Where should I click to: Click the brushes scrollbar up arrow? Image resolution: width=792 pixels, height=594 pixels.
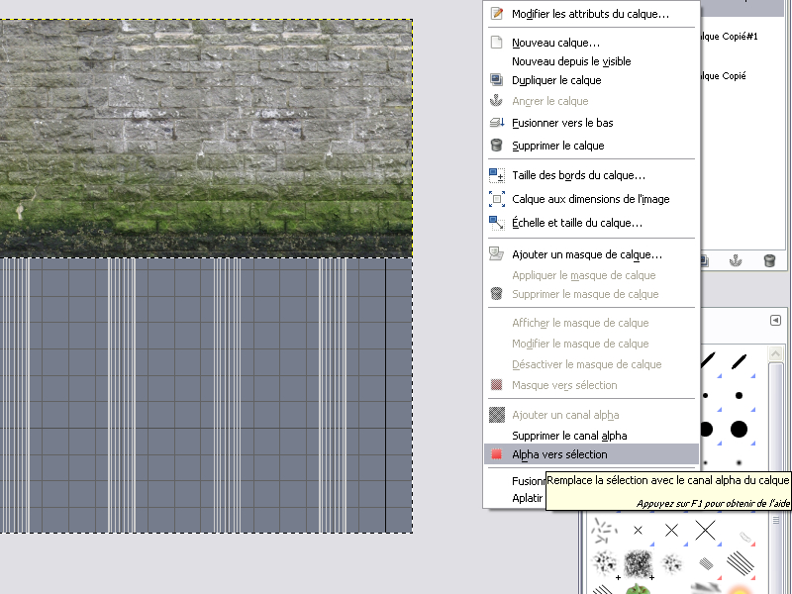point(775,353)
